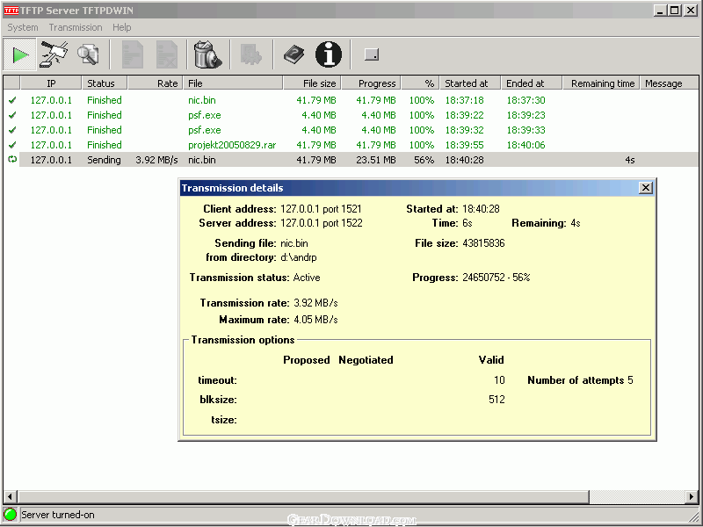Sort by the IP column header
Screen dimensions: 703x527
[x=51, y=83]
